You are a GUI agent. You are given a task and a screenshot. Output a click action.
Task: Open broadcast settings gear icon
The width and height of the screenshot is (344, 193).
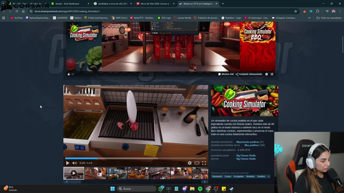[x=267, y=74]
